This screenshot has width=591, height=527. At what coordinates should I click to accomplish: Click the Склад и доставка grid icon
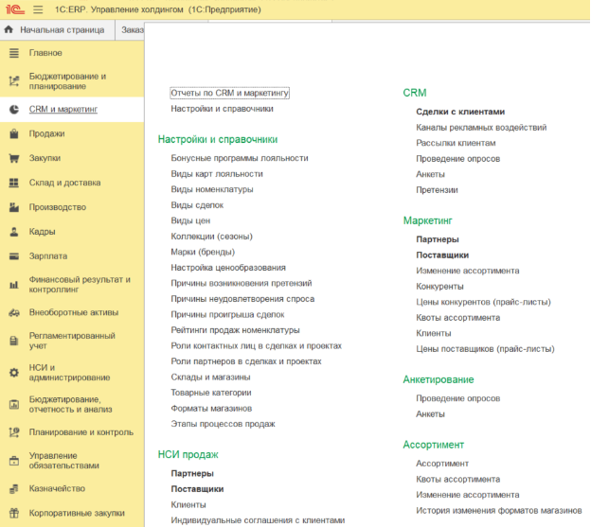coord(14,183)
